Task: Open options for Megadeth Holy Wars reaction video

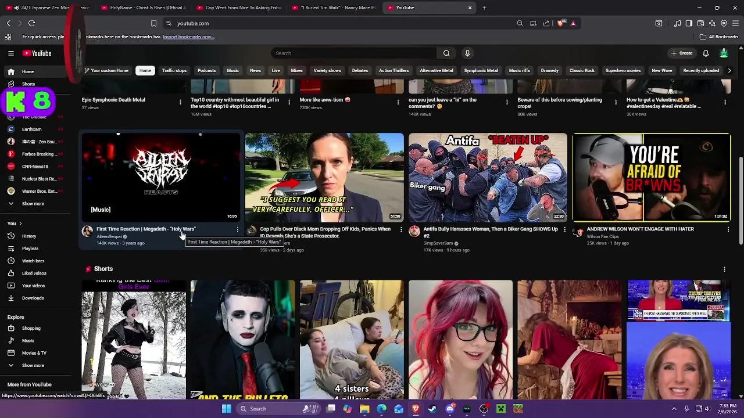Action: [237, 230]
